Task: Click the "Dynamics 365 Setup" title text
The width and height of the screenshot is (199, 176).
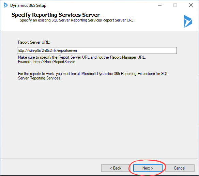Action: click(x=28, y=5)
